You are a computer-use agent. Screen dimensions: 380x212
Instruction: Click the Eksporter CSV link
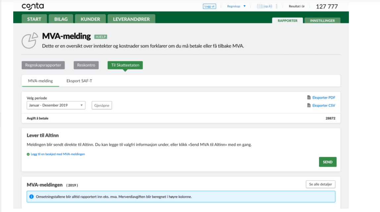click(324, 105)
